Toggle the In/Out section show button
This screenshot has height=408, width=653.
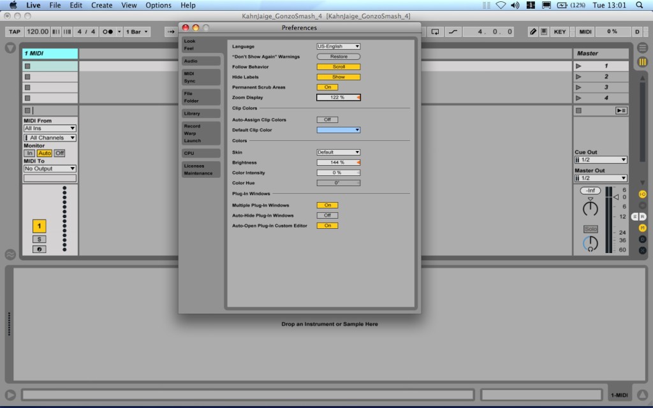pos(642,194)
